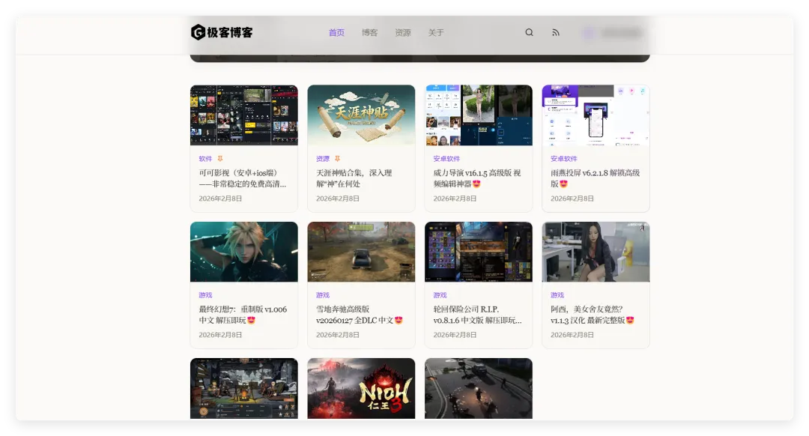Open the 博客 nav item

click(x=369, y=32)
